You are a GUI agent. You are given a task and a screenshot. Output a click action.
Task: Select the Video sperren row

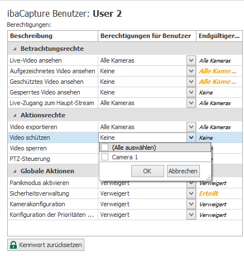[x=53, y=148]
